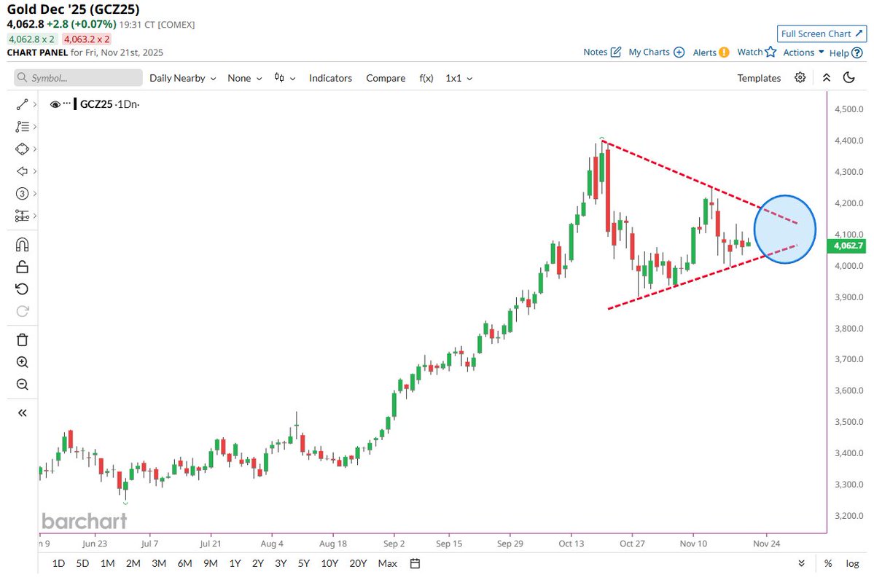Open the f(x) expressions menu
The image size is (874, 580).
coord(426,78)
